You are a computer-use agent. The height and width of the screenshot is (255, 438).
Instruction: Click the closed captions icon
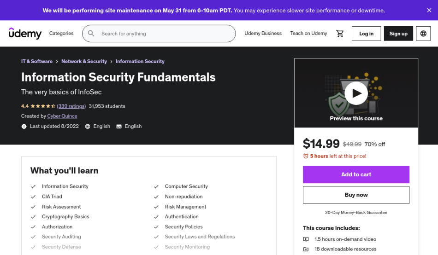pyautogui.click(x=119, y=126)
